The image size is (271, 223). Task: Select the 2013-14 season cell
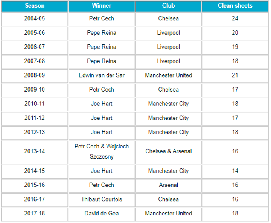point(35,151)
